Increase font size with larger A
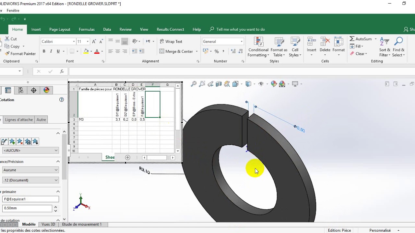The height and width of the screenshot is (233, 415). click(94, 41)
